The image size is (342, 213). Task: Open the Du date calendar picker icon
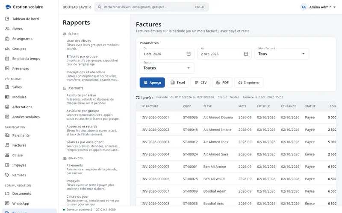point(189,54)
